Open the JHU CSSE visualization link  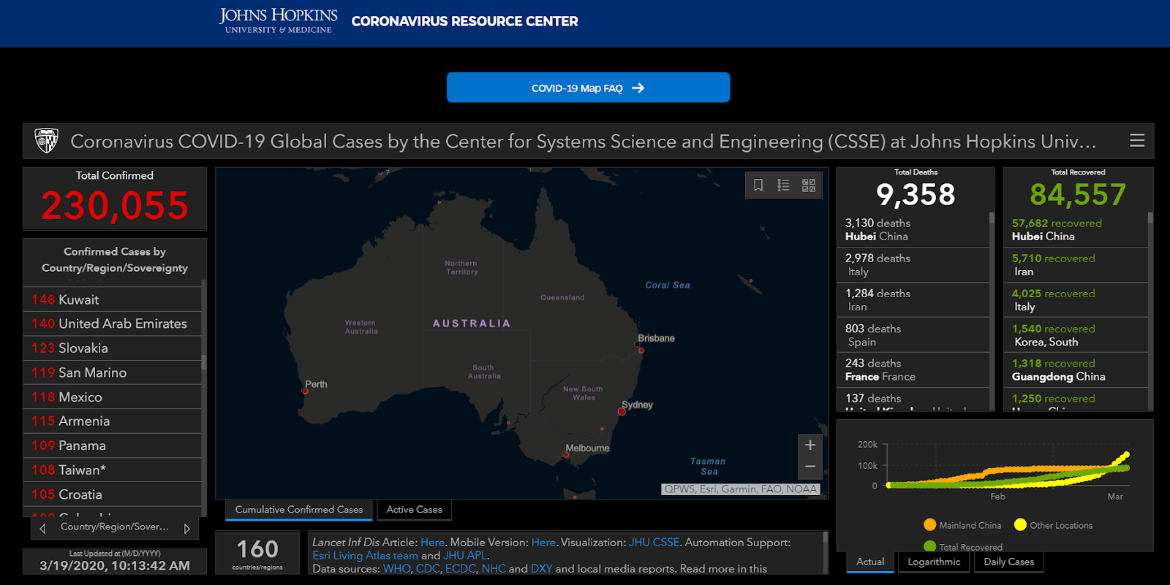654,543
